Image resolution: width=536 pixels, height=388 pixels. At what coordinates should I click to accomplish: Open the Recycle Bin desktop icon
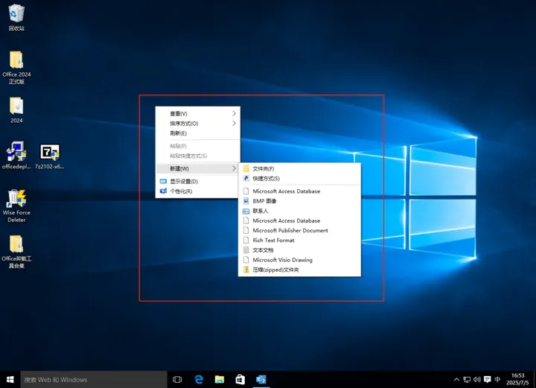tap(16, 15)
